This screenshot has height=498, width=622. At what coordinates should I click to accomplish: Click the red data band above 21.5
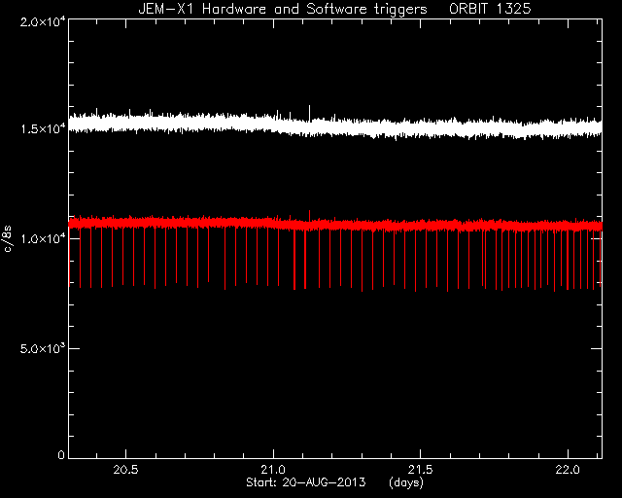coord(420,226)
